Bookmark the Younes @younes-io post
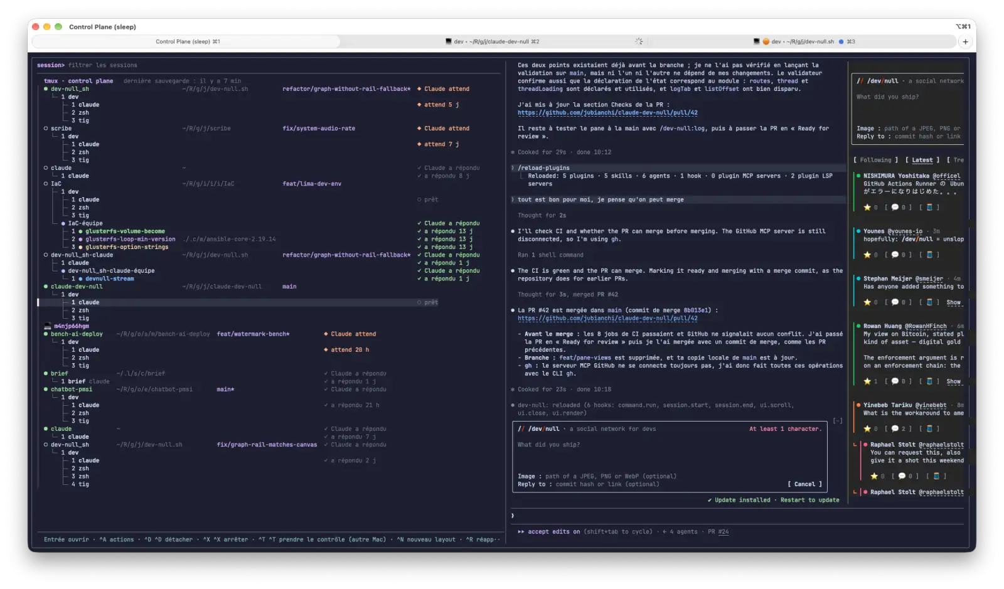Viewport: 1004px width, 589px height. [x=929, y=255]
